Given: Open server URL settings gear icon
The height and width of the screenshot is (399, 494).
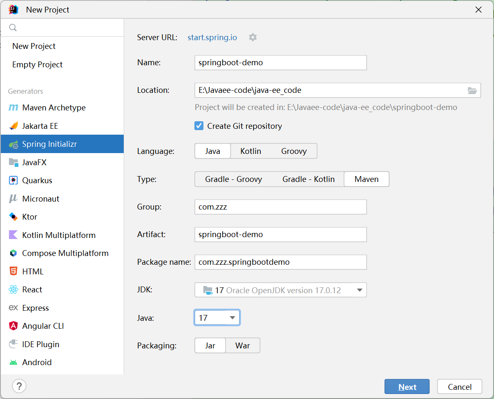Looking at the screenshot, I should click(x=253, y=37).
